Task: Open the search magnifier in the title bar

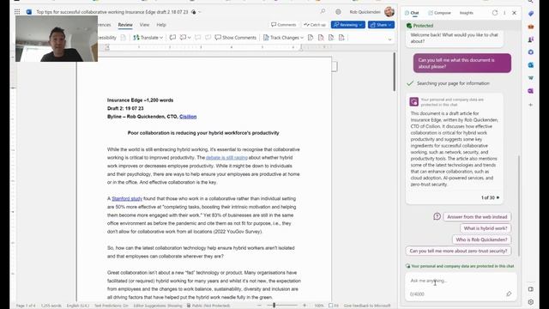Action: pos(323,11)
